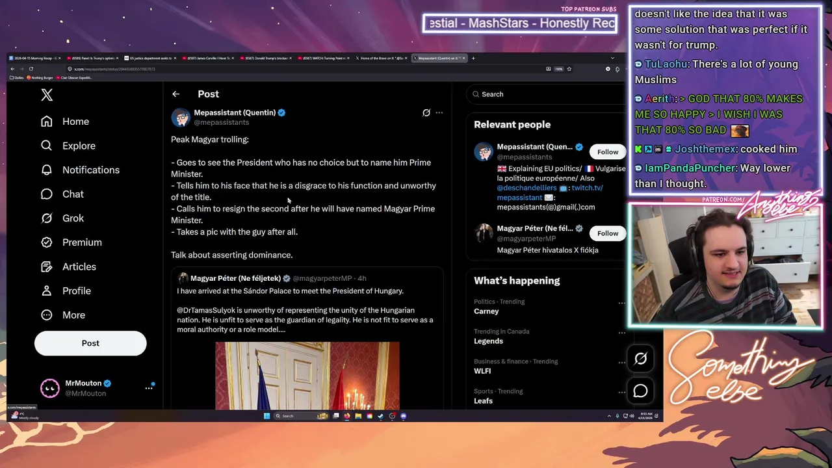Open more options for Carney trend
This screenshot has width=832, height=468.
[621, 303]
